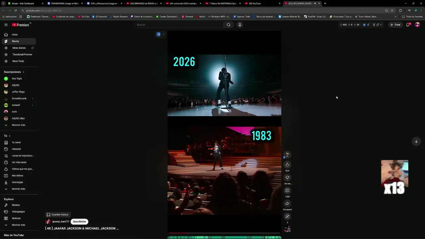The height and width of the screenshot is (239, 425).
Task: Open Todos los favoritos bookmarks folder
Action: (x=412, y=17)
